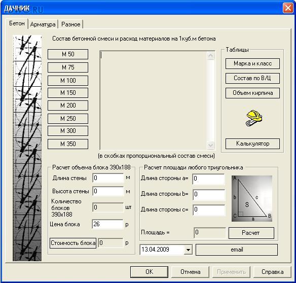The height and width of the screenshot is (283, 296).
Task: Switch to the Разное tab
Action: click(71, 24)
